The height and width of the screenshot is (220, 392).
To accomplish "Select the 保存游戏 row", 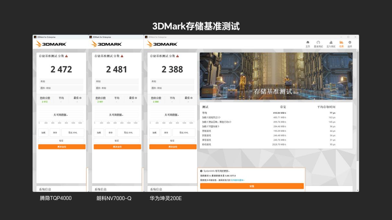I will [276, 140].
